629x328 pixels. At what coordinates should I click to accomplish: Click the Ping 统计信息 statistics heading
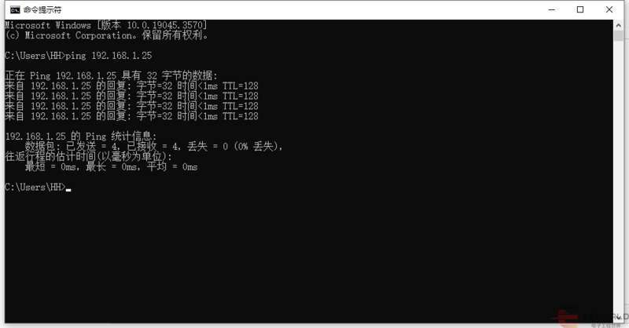click(81, 137)
